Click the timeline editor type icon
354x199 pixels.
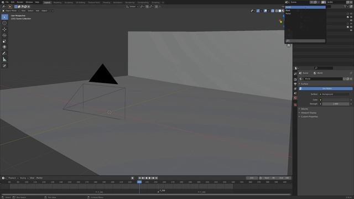3,178
